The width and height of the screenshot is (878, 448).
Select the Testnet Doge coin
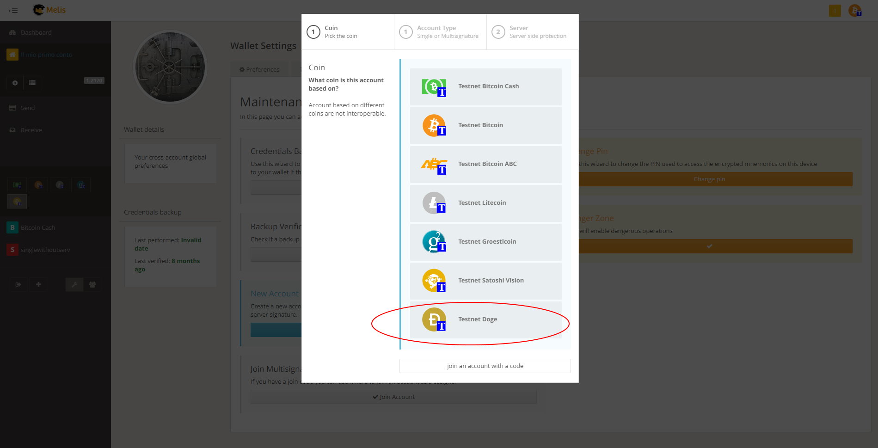coord(485,320)
